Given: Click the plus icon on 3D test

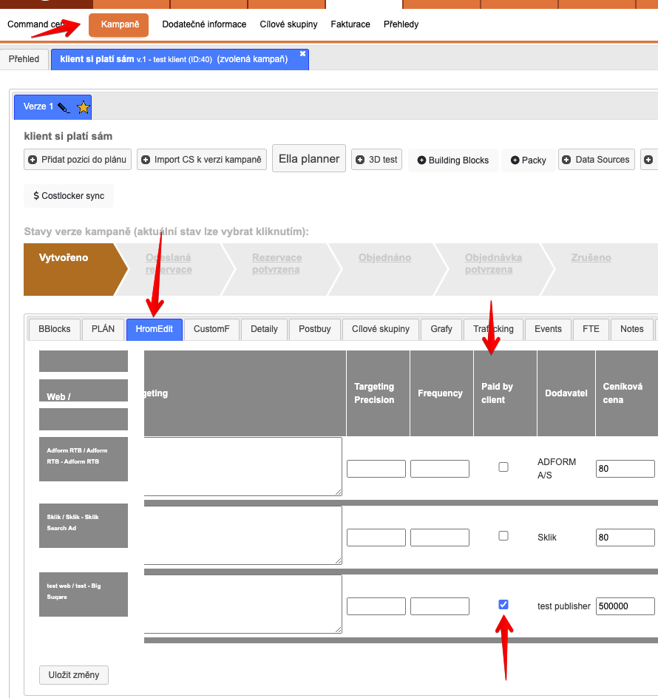Looking at the screenshot, I should [359, 160].
